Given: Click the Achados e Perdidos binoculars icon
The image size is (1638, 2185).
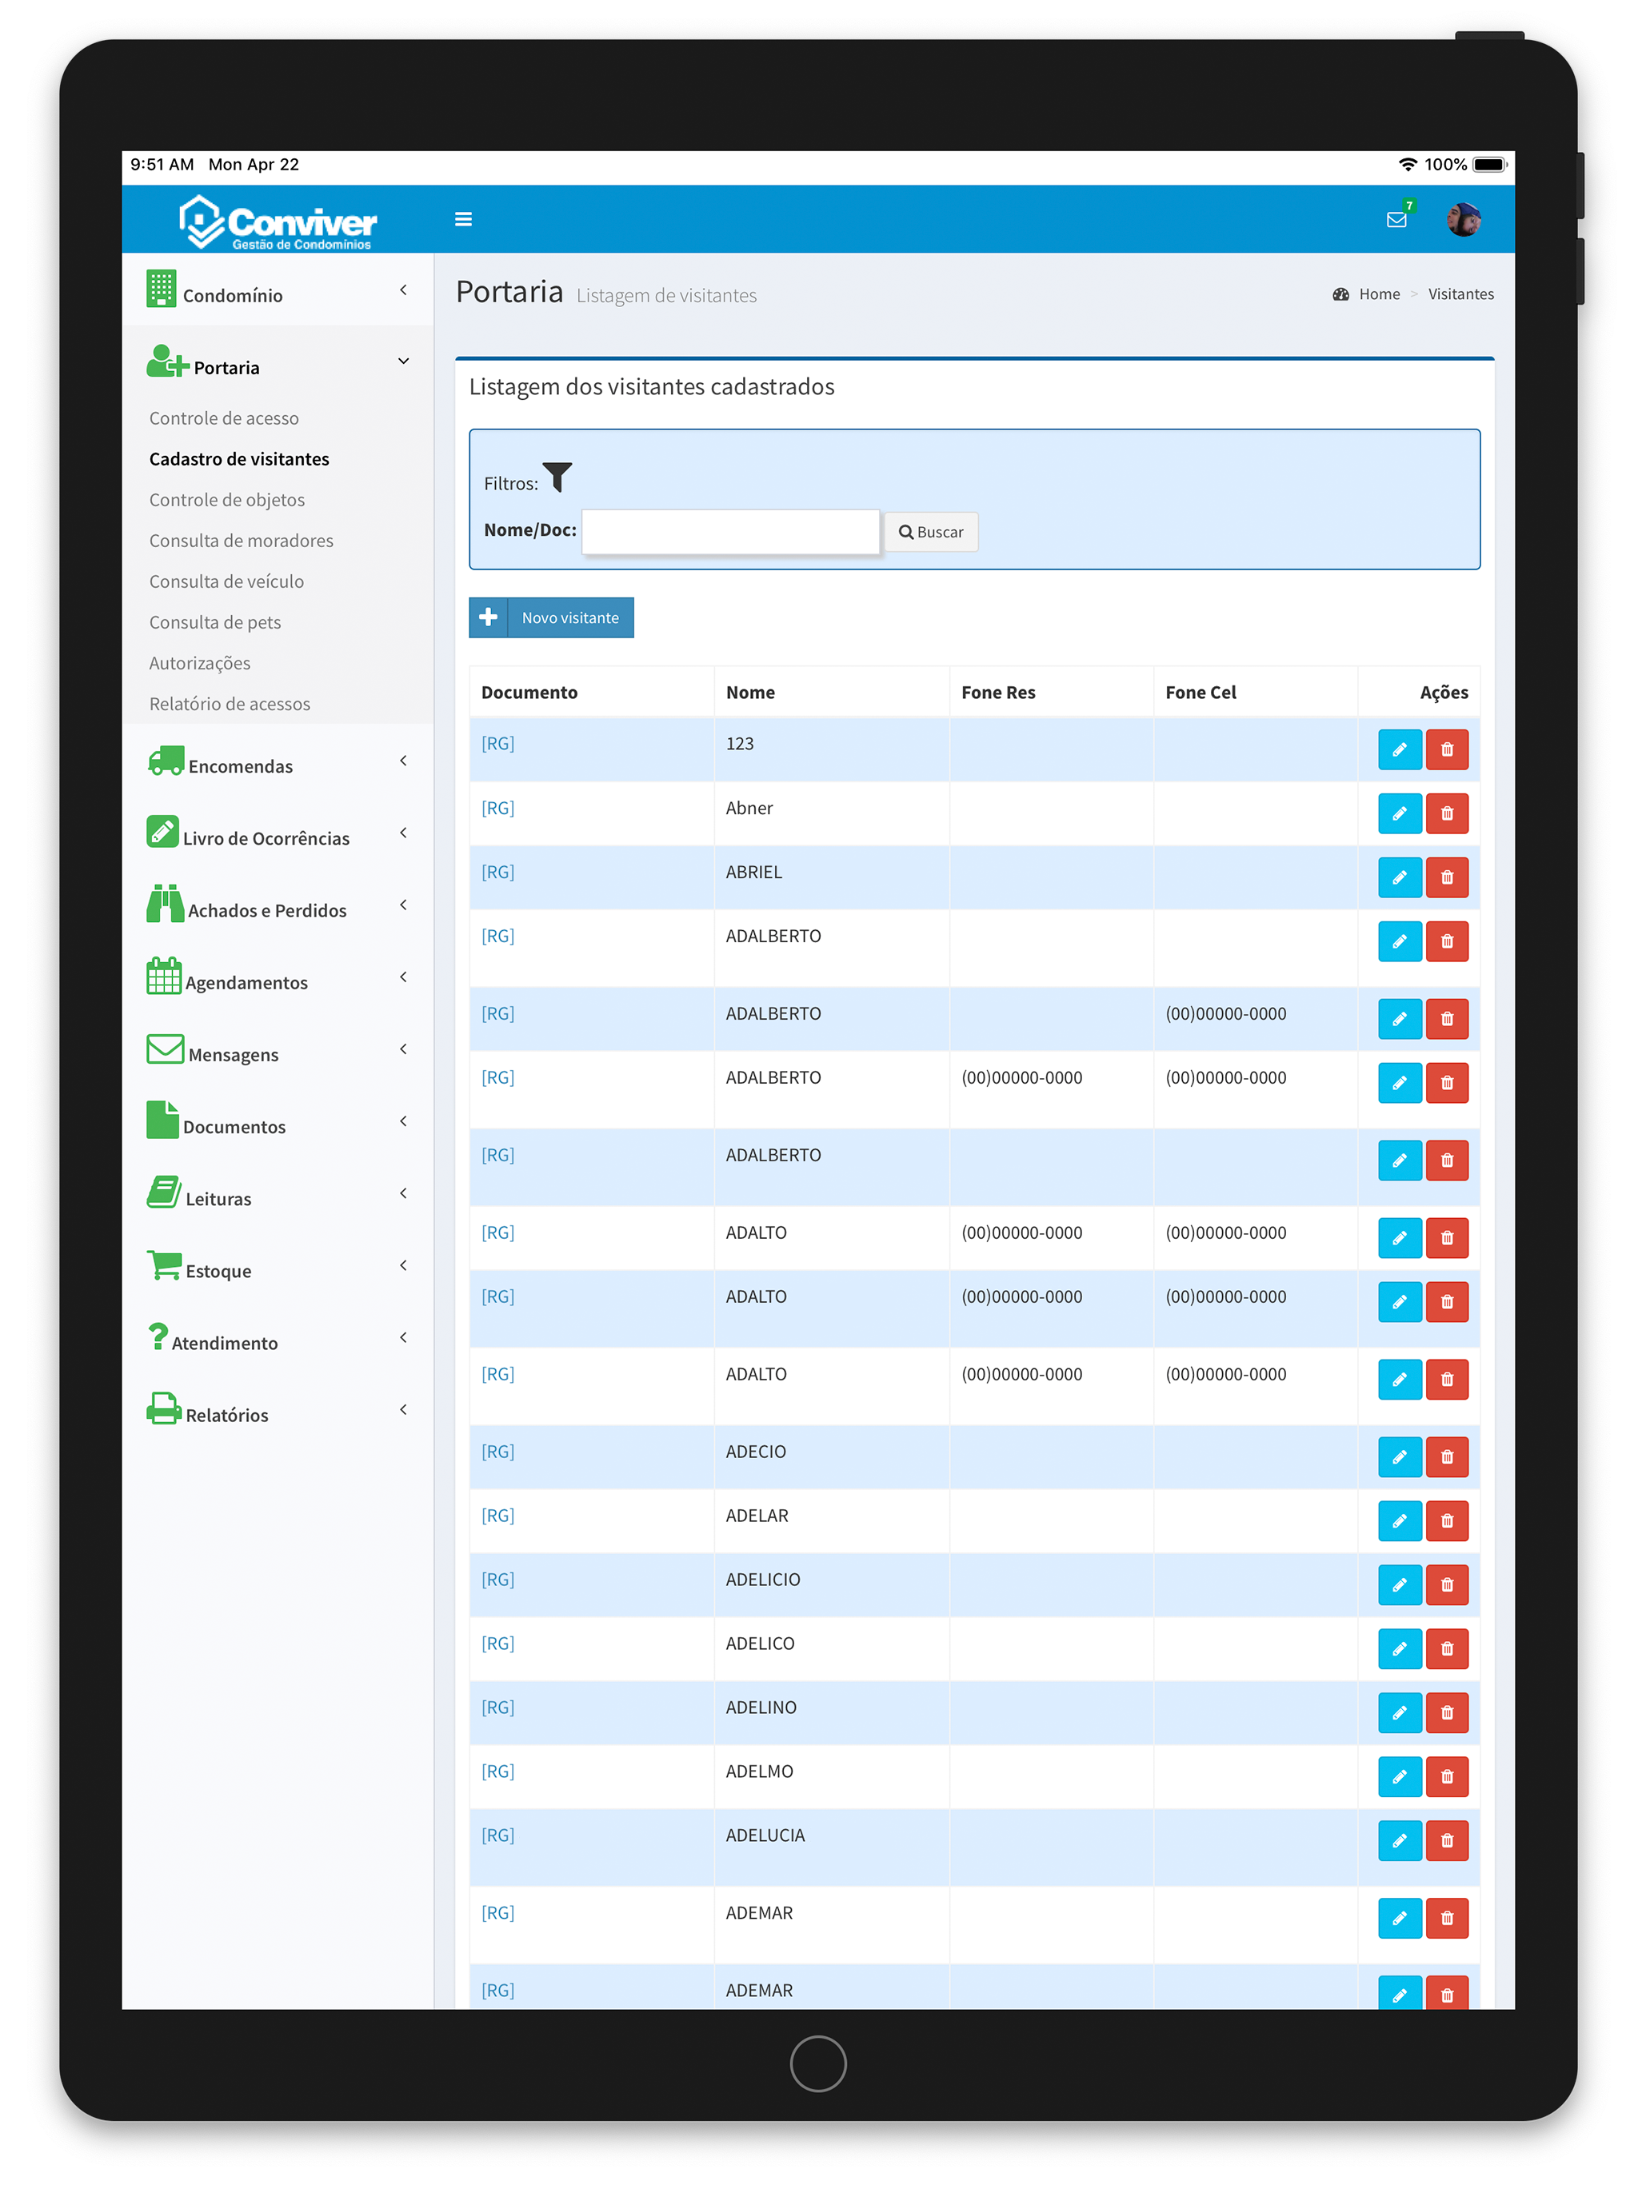Looking at the screenshot, I should (165, 905).
